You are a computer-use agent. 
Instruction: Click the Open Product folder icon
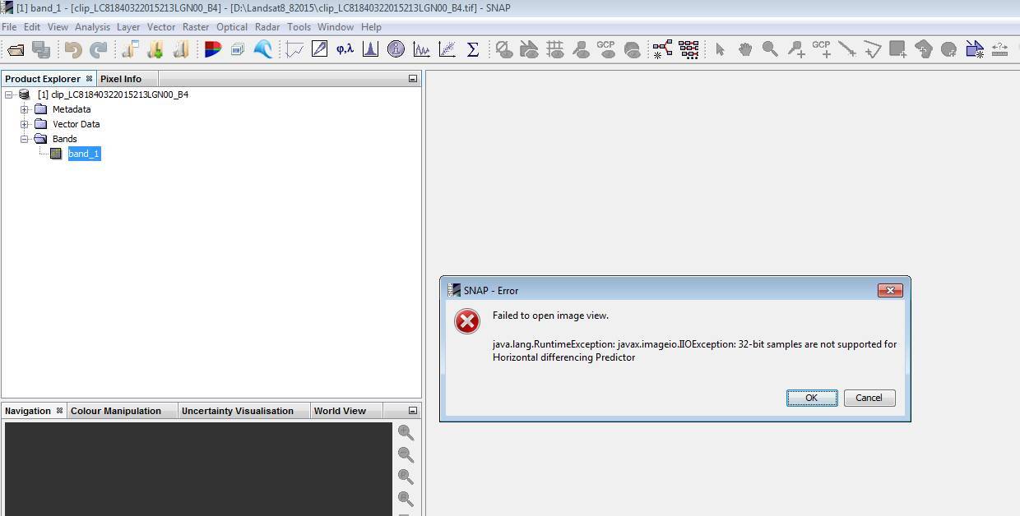pyautogui.click(x=16, y=50)
